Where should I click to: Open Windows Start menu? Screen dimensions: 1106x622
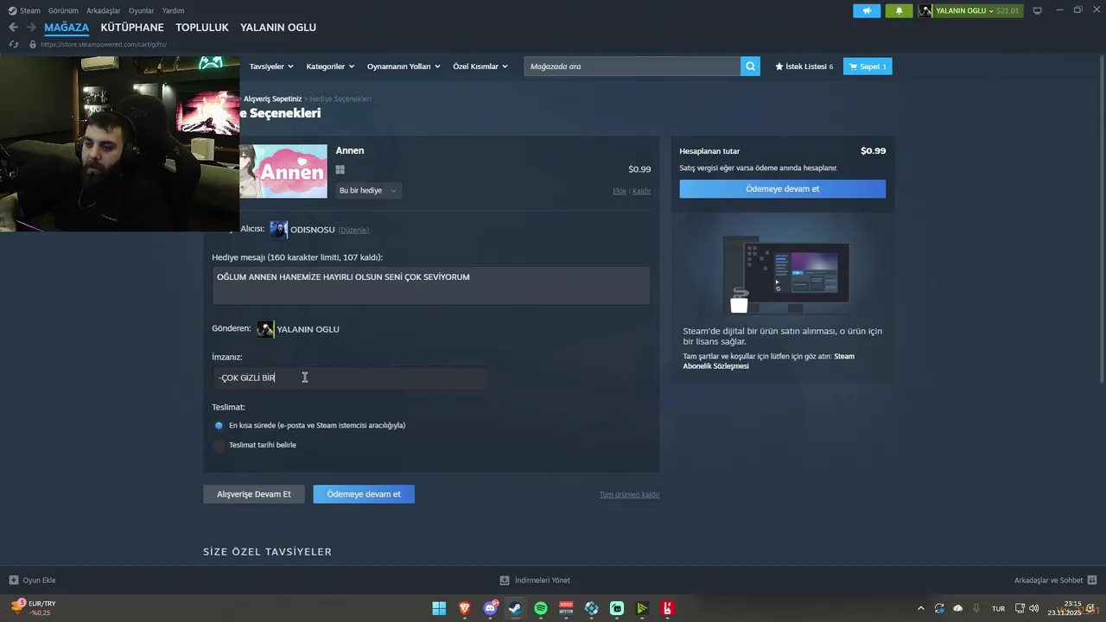(439, 608)
